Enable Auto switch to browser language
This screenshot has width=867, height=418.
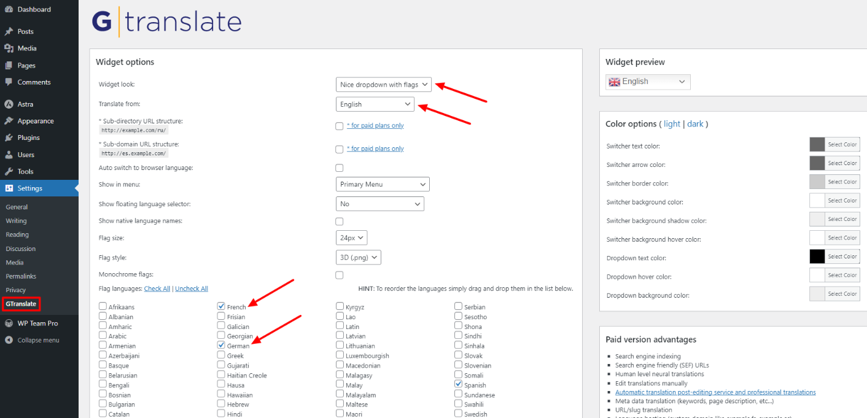340,168
